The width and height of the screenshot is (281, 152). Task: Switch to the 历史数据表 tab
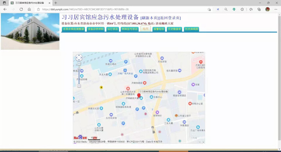(174, 29)
